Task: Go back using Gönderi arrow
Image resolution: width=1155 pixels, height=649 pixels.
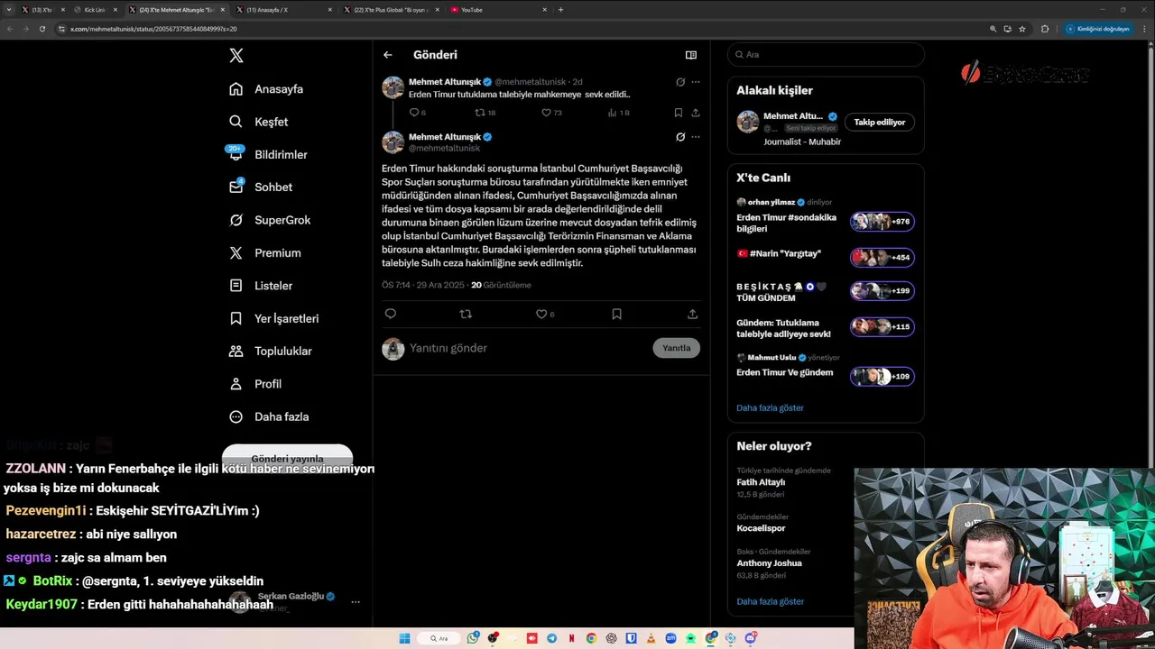Action: point(388,55)
